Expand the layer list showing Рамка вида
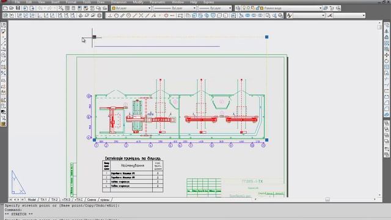391x220 pixels. [320, 8]
